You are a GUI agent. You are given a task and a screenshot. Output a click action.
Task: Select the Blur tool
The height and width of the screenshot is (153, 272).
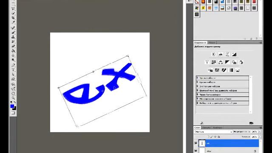tap(13, 56)
